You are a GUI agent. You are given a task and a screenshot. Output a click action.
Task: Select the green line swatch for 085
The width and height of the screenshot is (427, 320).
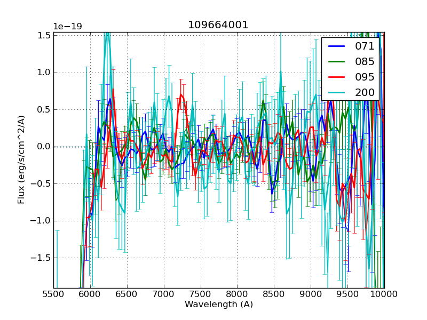(x=337, y=62)
